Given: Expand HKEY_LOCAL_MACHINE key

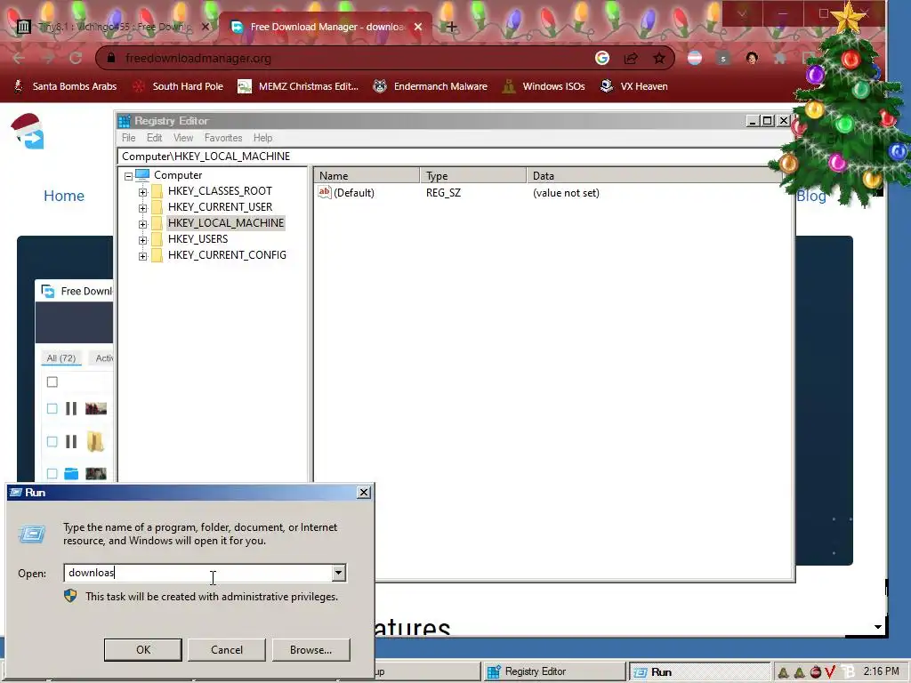Looking at the screenshot, I should 143,223.
